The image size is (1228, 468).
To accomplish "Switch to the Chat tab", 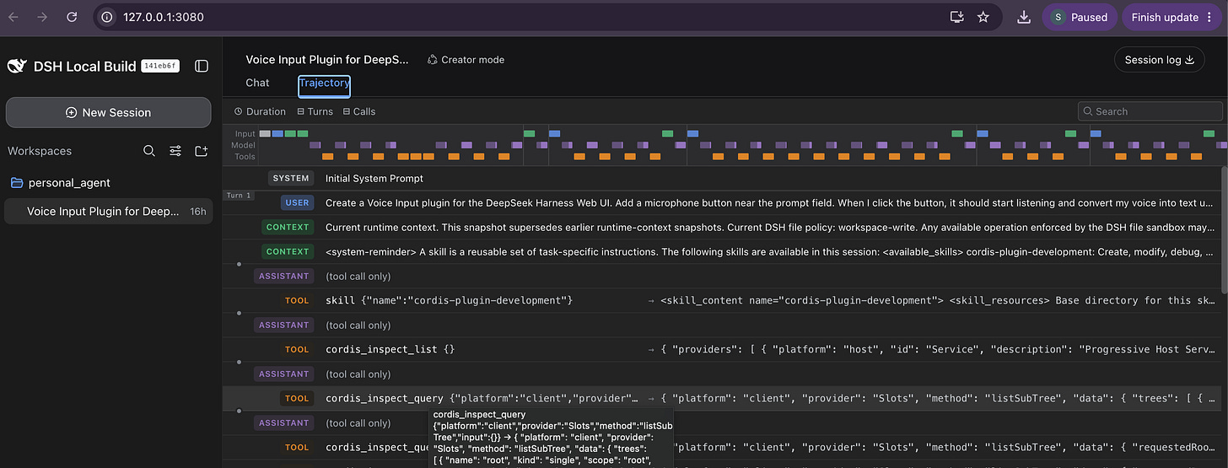I will tap(257, 83).
